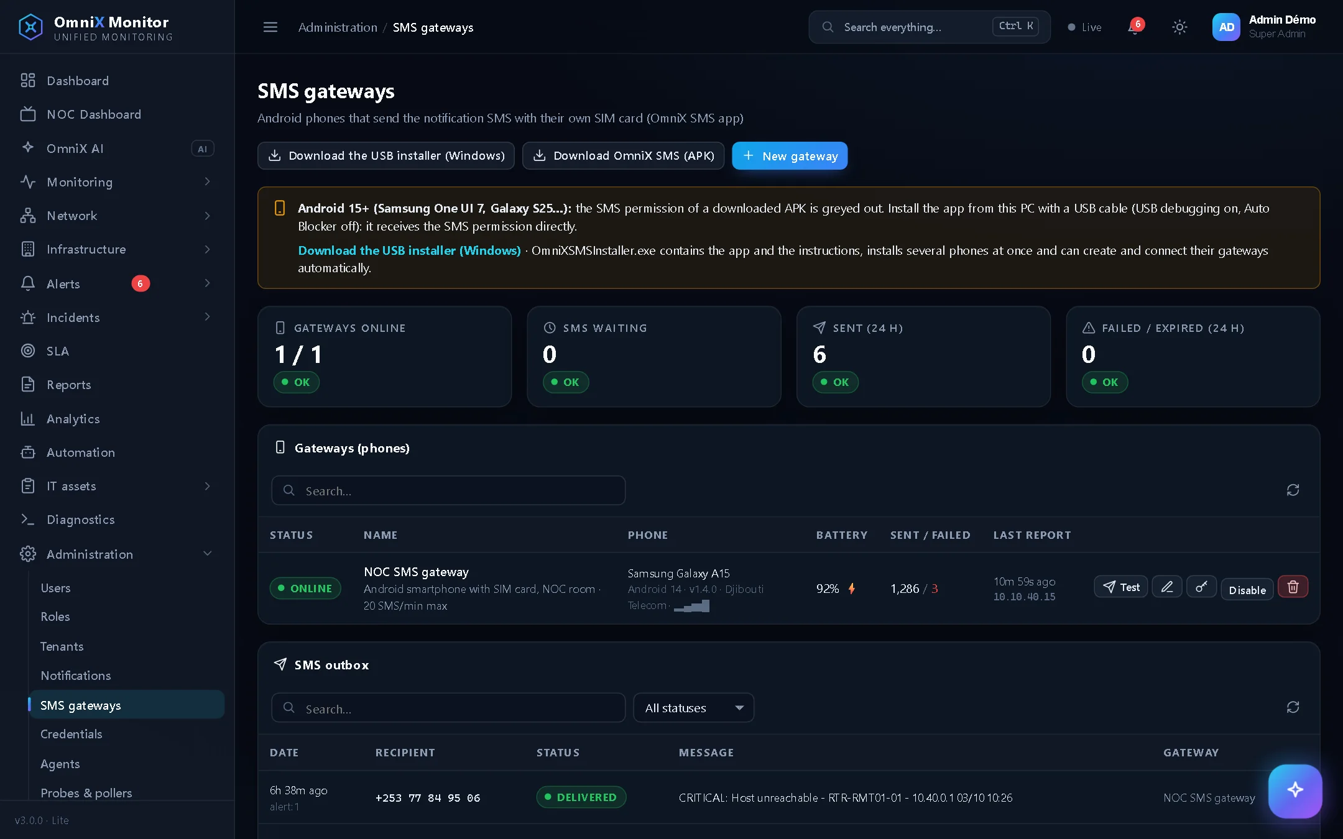Open Diagnostics in the sidebar

point(117,520)
